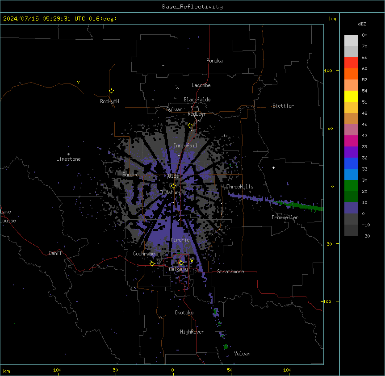Click the 80 value on the dBZ scale
385x376 pixels.
pyautogui.click(x=364, y=35)
